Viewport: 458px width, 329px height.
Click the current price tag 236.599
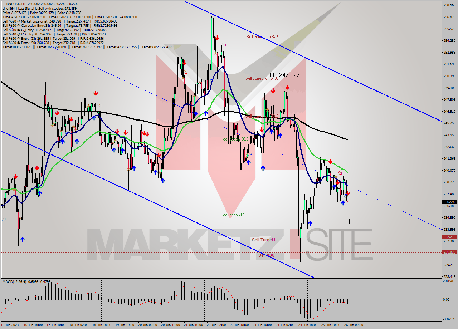(x=449, y=202)
